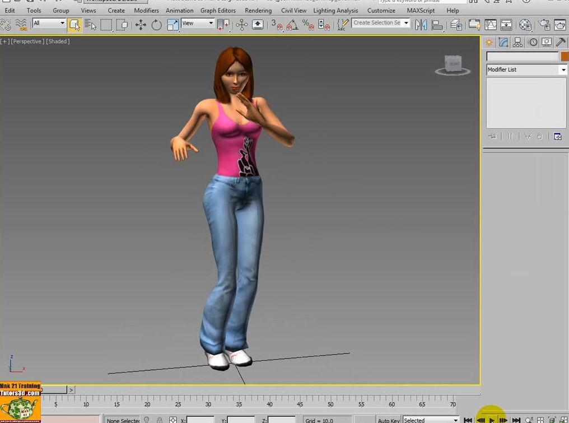Click the orange object color swatch
This screenshot has width=569, height=423.
565,56
